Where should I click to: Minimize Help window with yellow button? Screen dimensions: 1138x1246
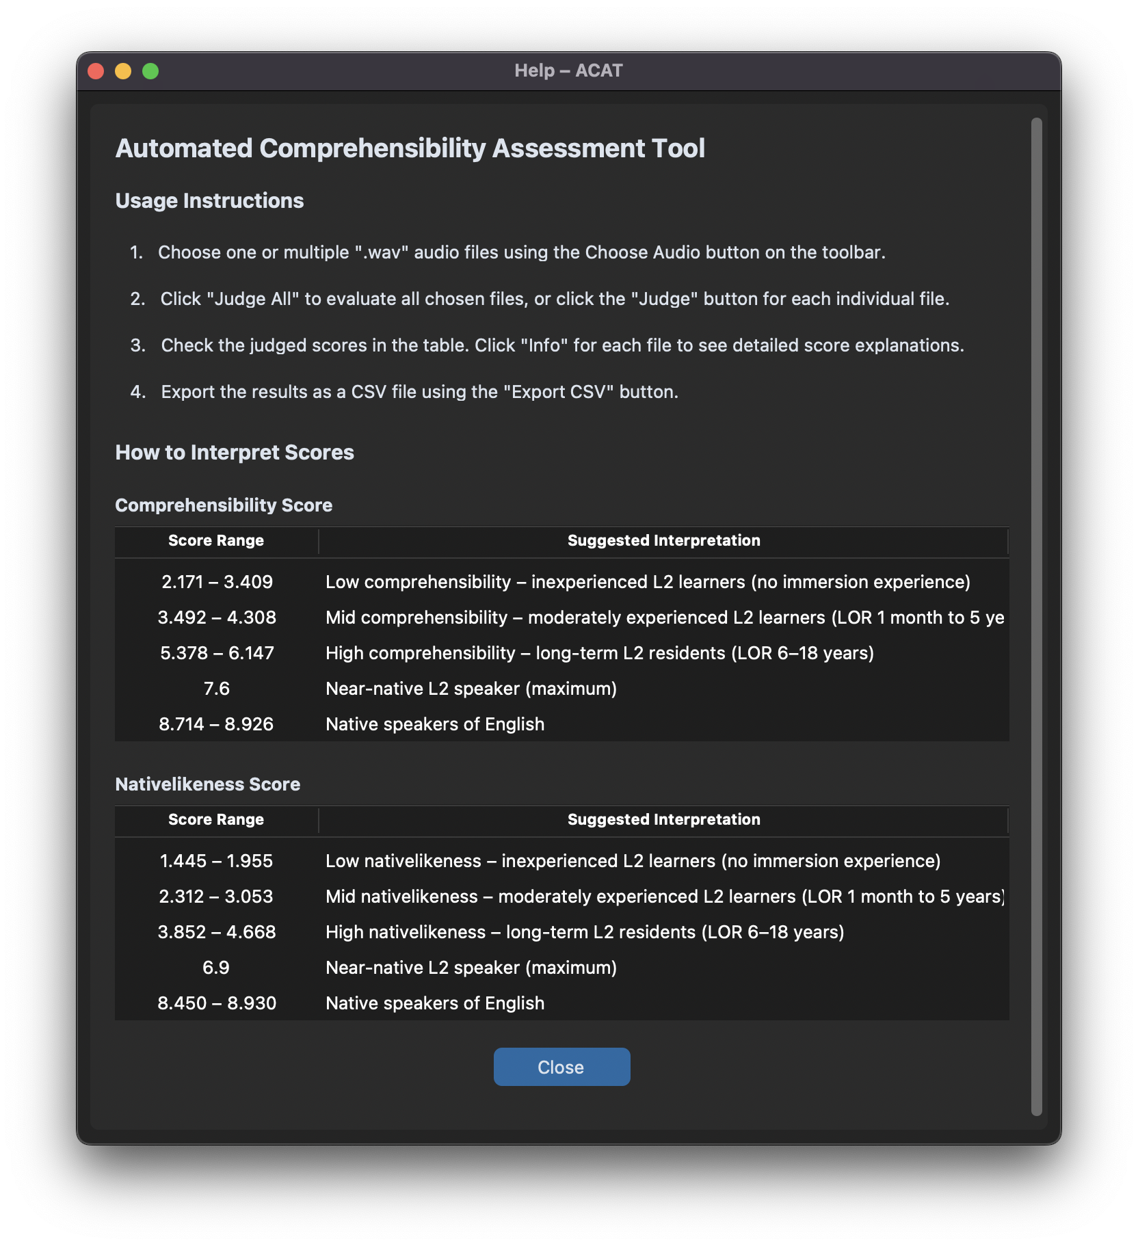[x=123, y=71]
